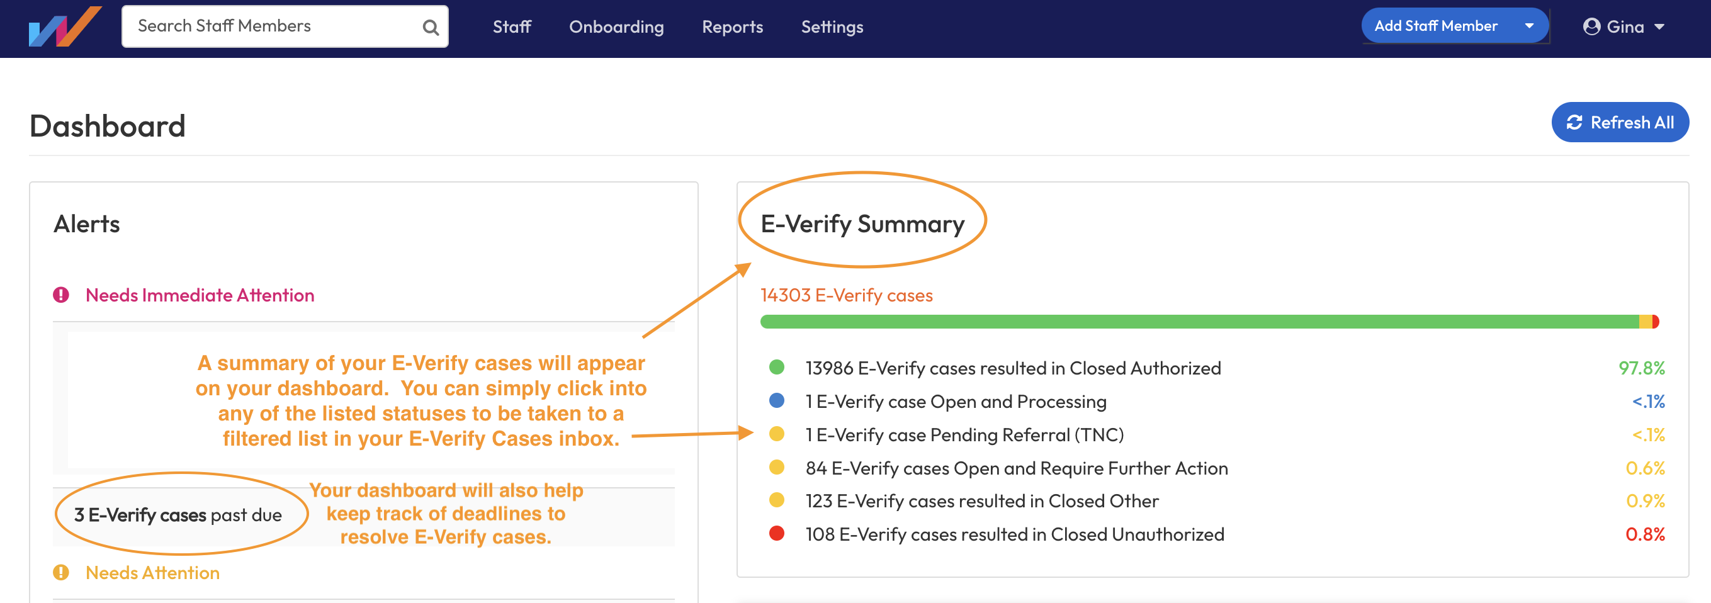Click the blue dot beside Open and Processing

pos(776,400)
